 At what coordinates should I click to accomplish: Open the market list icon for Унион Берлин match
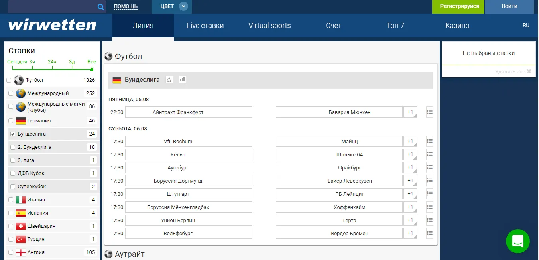[x=430, y=220]
